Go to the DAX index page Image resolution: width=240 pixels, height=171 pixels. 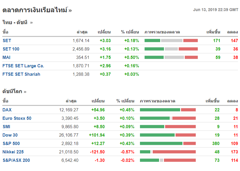coord(7,110)
